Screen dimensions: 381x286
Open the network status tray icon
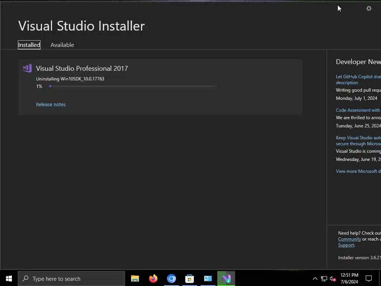tap(324, 279)
